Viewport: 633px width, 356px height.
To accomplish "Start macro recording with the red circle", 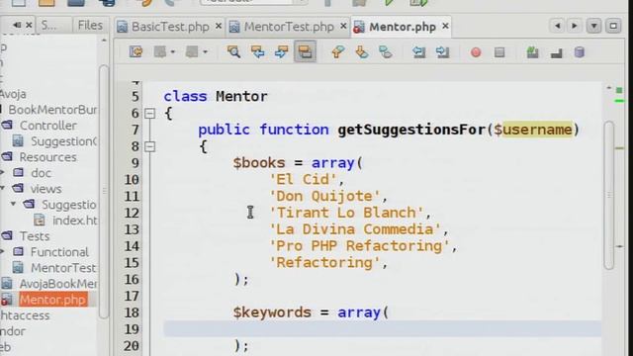I will tap(476, 52).
